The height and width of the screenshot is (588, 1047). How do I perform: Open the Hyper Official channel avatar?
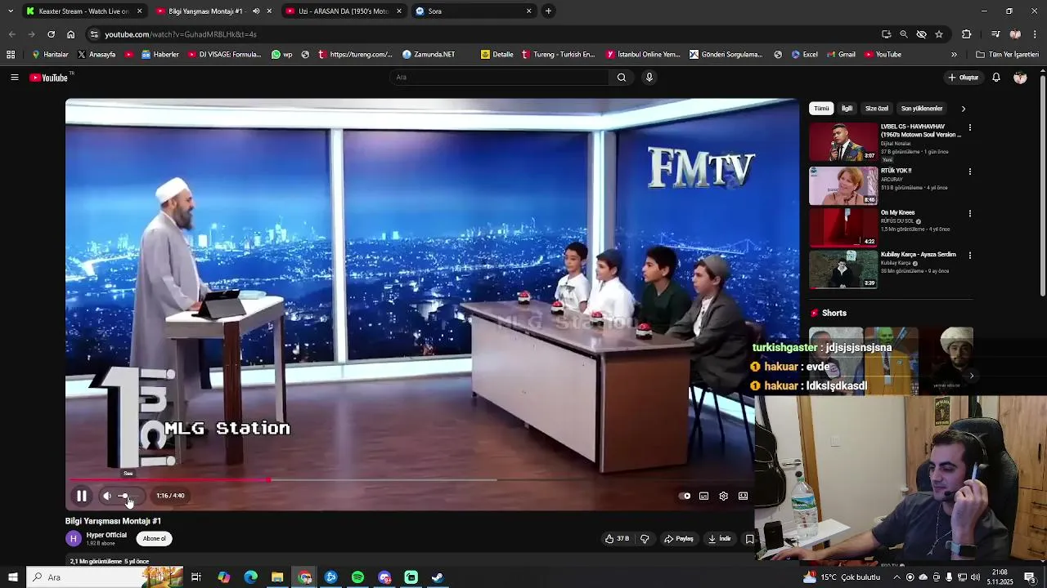click(74, 538)
